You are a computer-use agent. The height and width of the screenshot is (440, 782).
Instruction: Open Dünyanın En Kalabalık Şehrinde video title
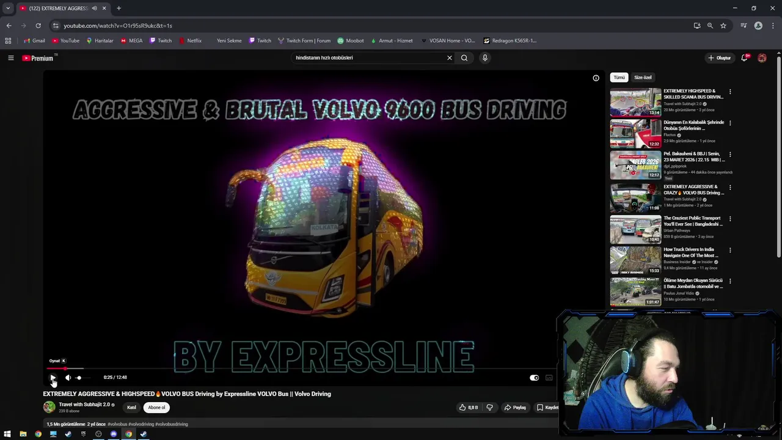(693, 125)
